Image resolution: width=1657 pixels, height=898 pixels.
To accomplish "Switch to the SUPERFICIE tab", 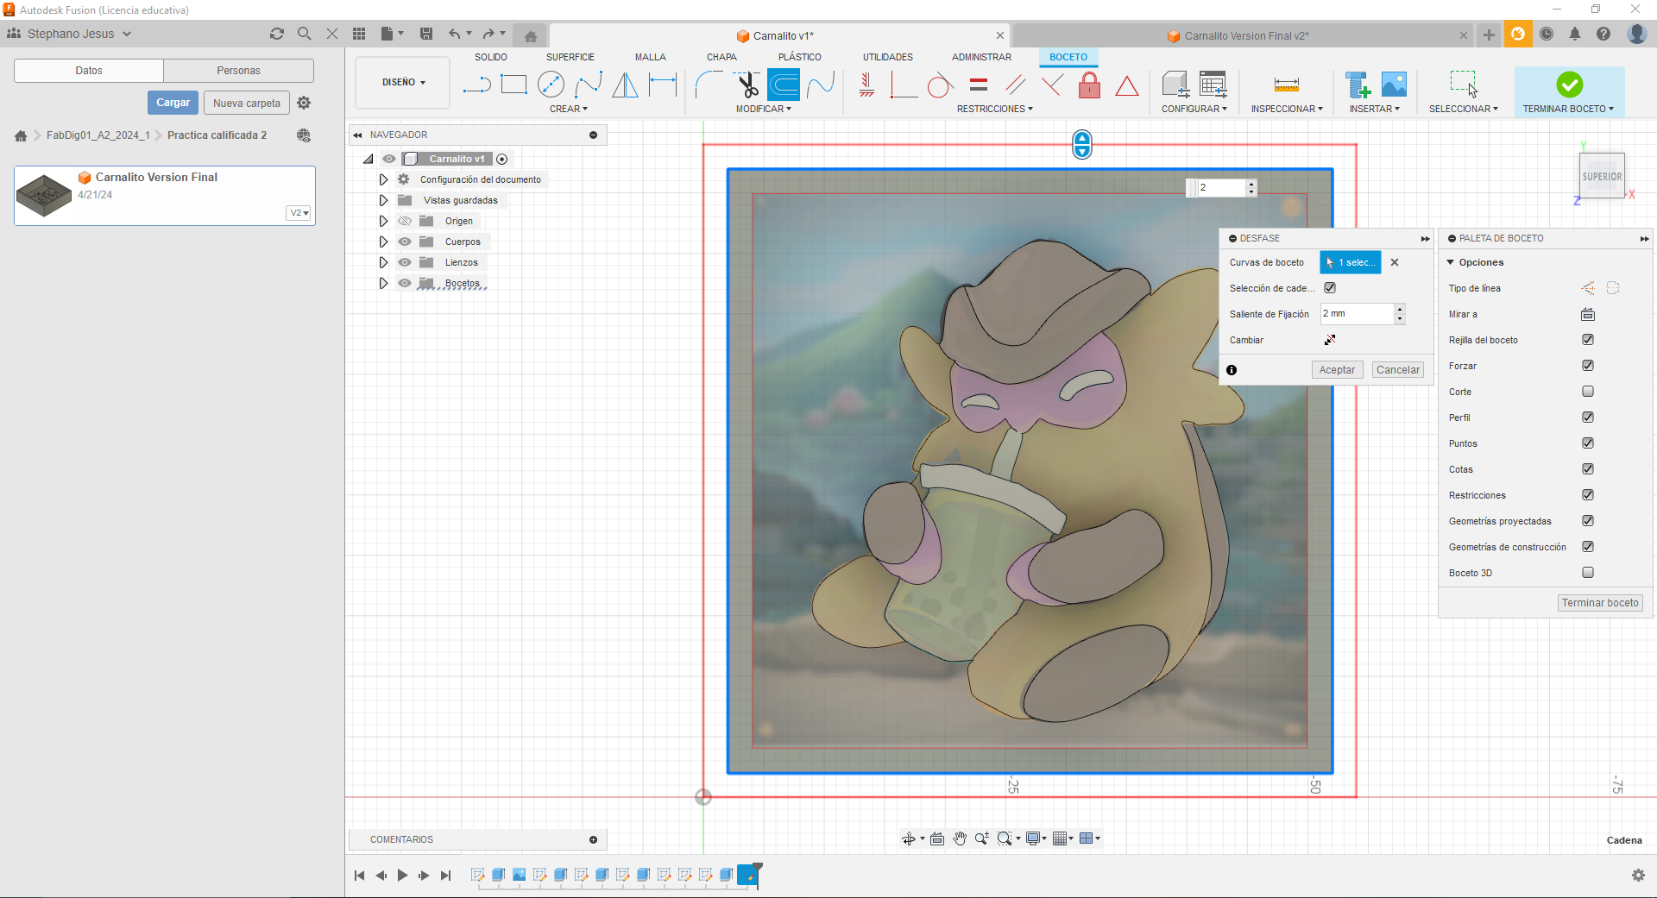I will coord(570,57).
